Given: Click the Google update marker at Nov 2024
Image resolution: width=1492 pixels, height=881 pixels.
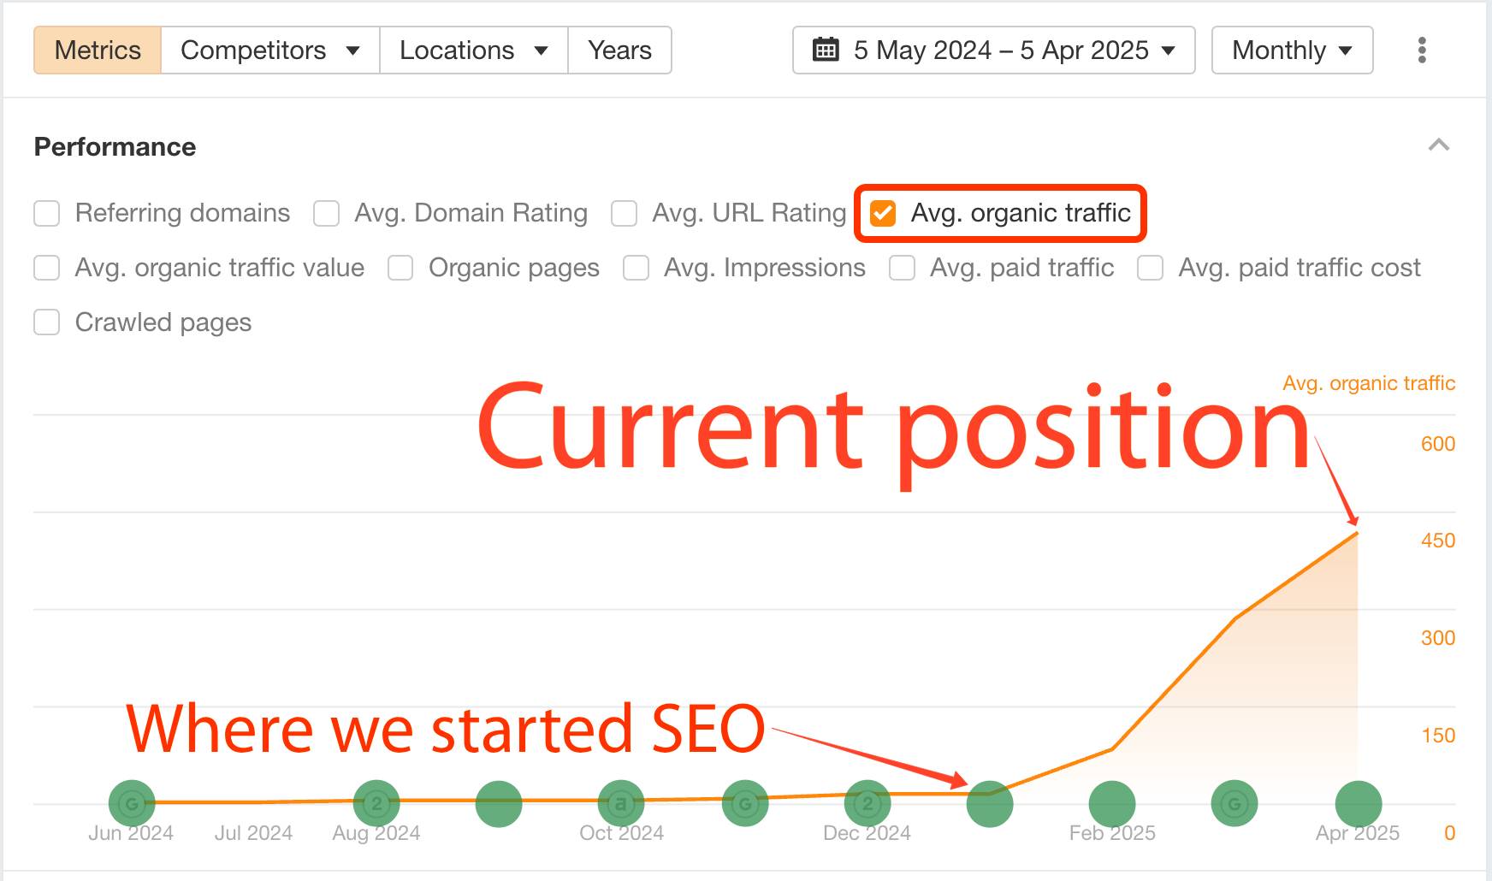Looking at the screenshot, I should [745, 803].
